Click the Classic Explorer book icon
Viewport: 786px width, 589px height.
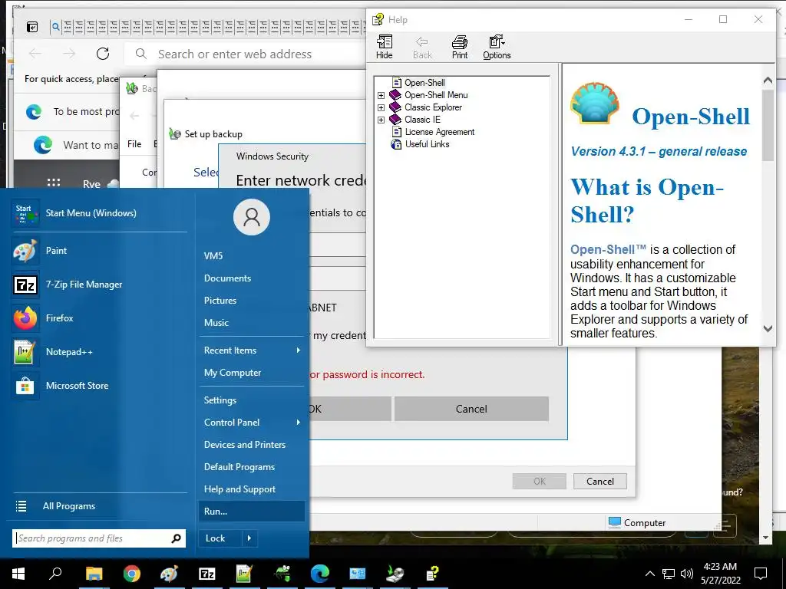(395, 107)
